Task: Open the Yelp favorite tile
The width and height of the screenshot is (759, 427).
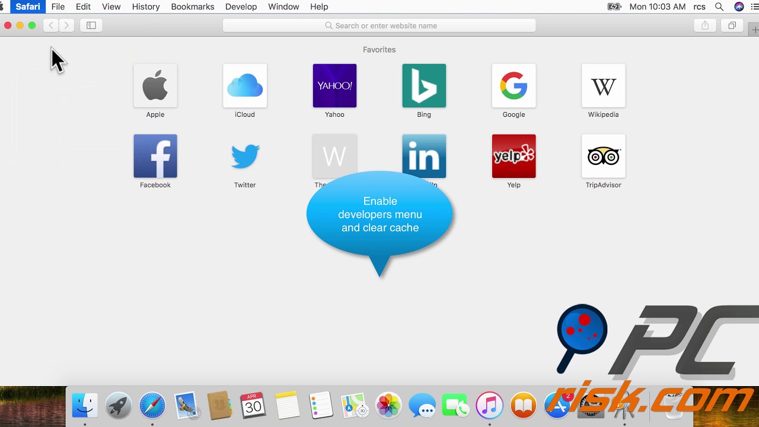Action: [514, 157]
